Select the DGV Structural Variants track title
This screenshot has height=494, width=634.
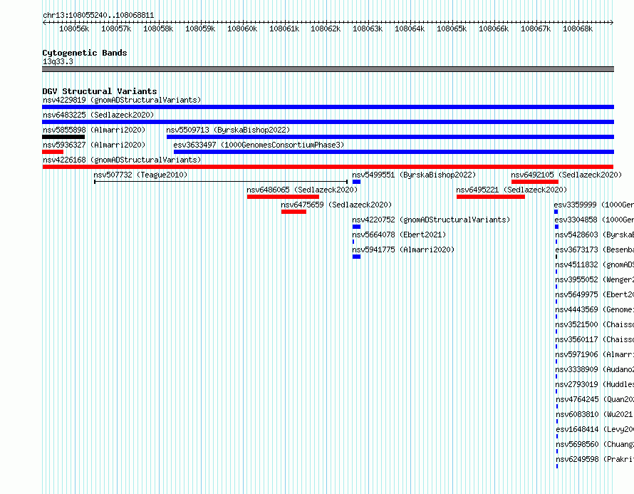100,91
